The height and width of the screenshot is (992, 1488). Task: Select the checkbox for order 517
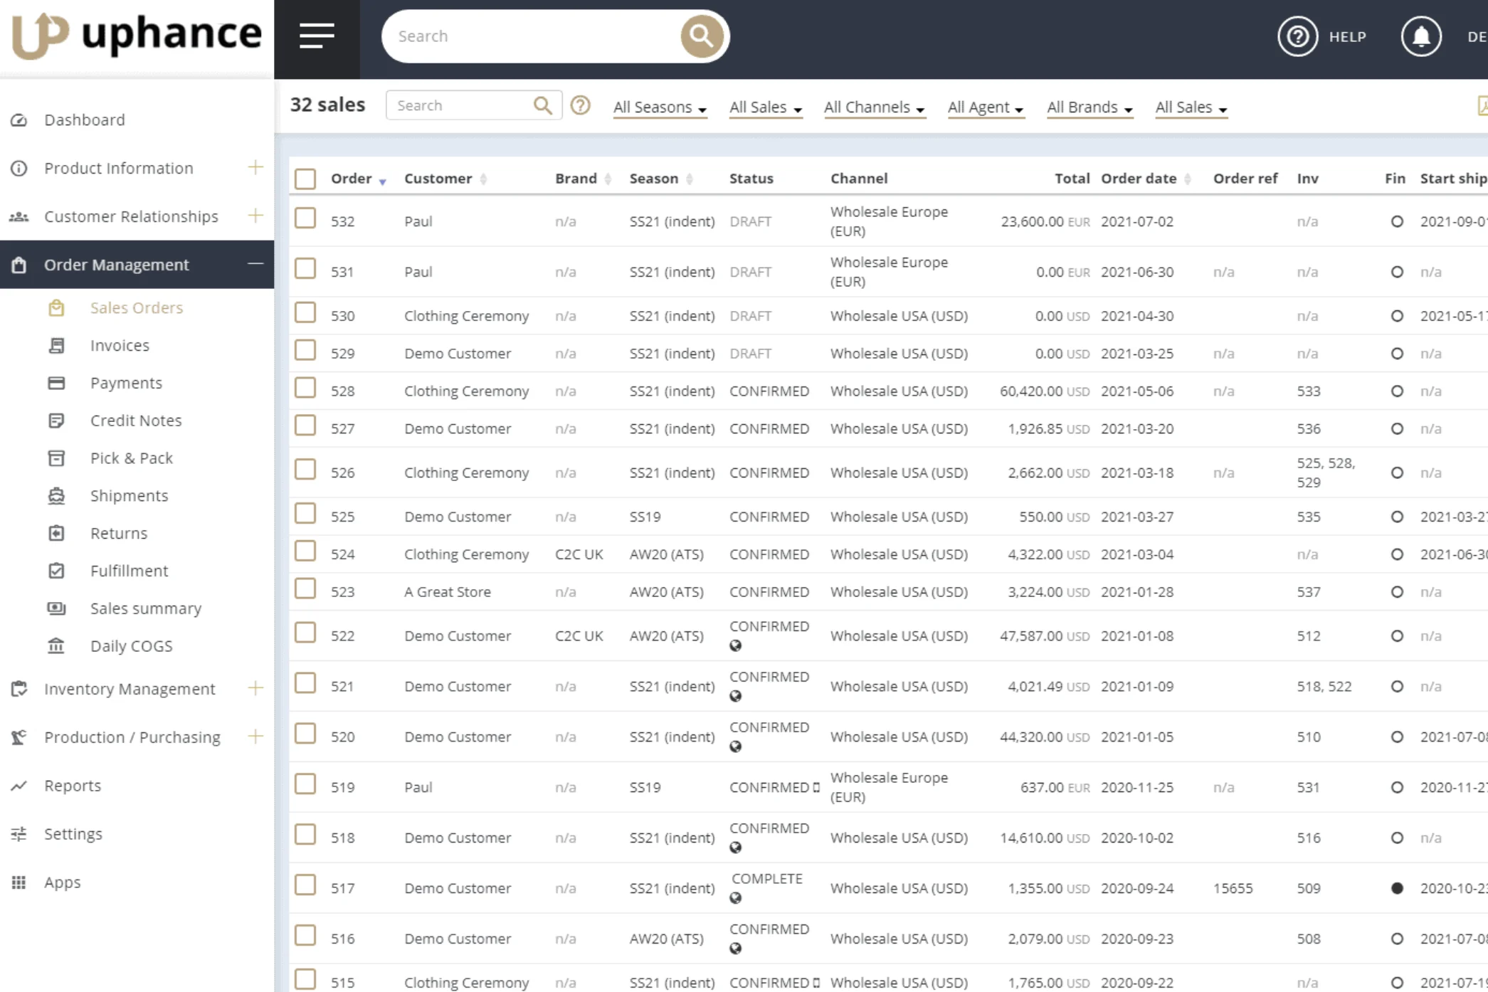305,885
